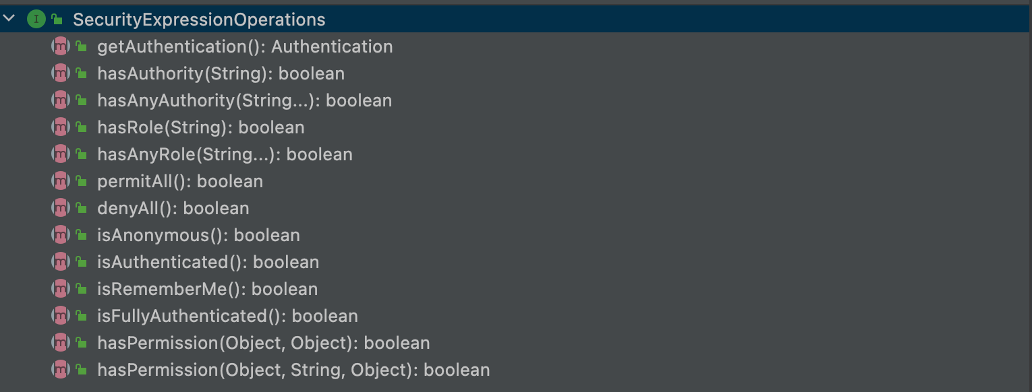This screenshot has width=1032, height=392.
Task: Click the green interface icon beside SecurityExpressionOperations
Action: (x=36, y=20)
